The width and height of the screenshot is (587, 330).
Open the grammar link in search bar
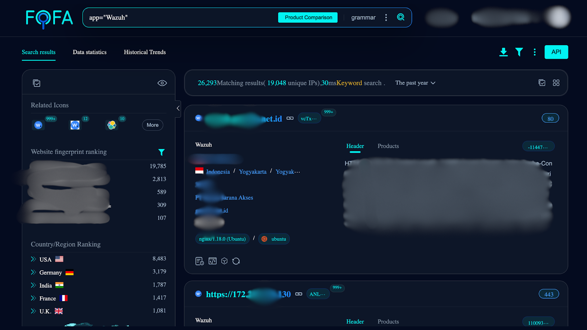tap(363, 18)
